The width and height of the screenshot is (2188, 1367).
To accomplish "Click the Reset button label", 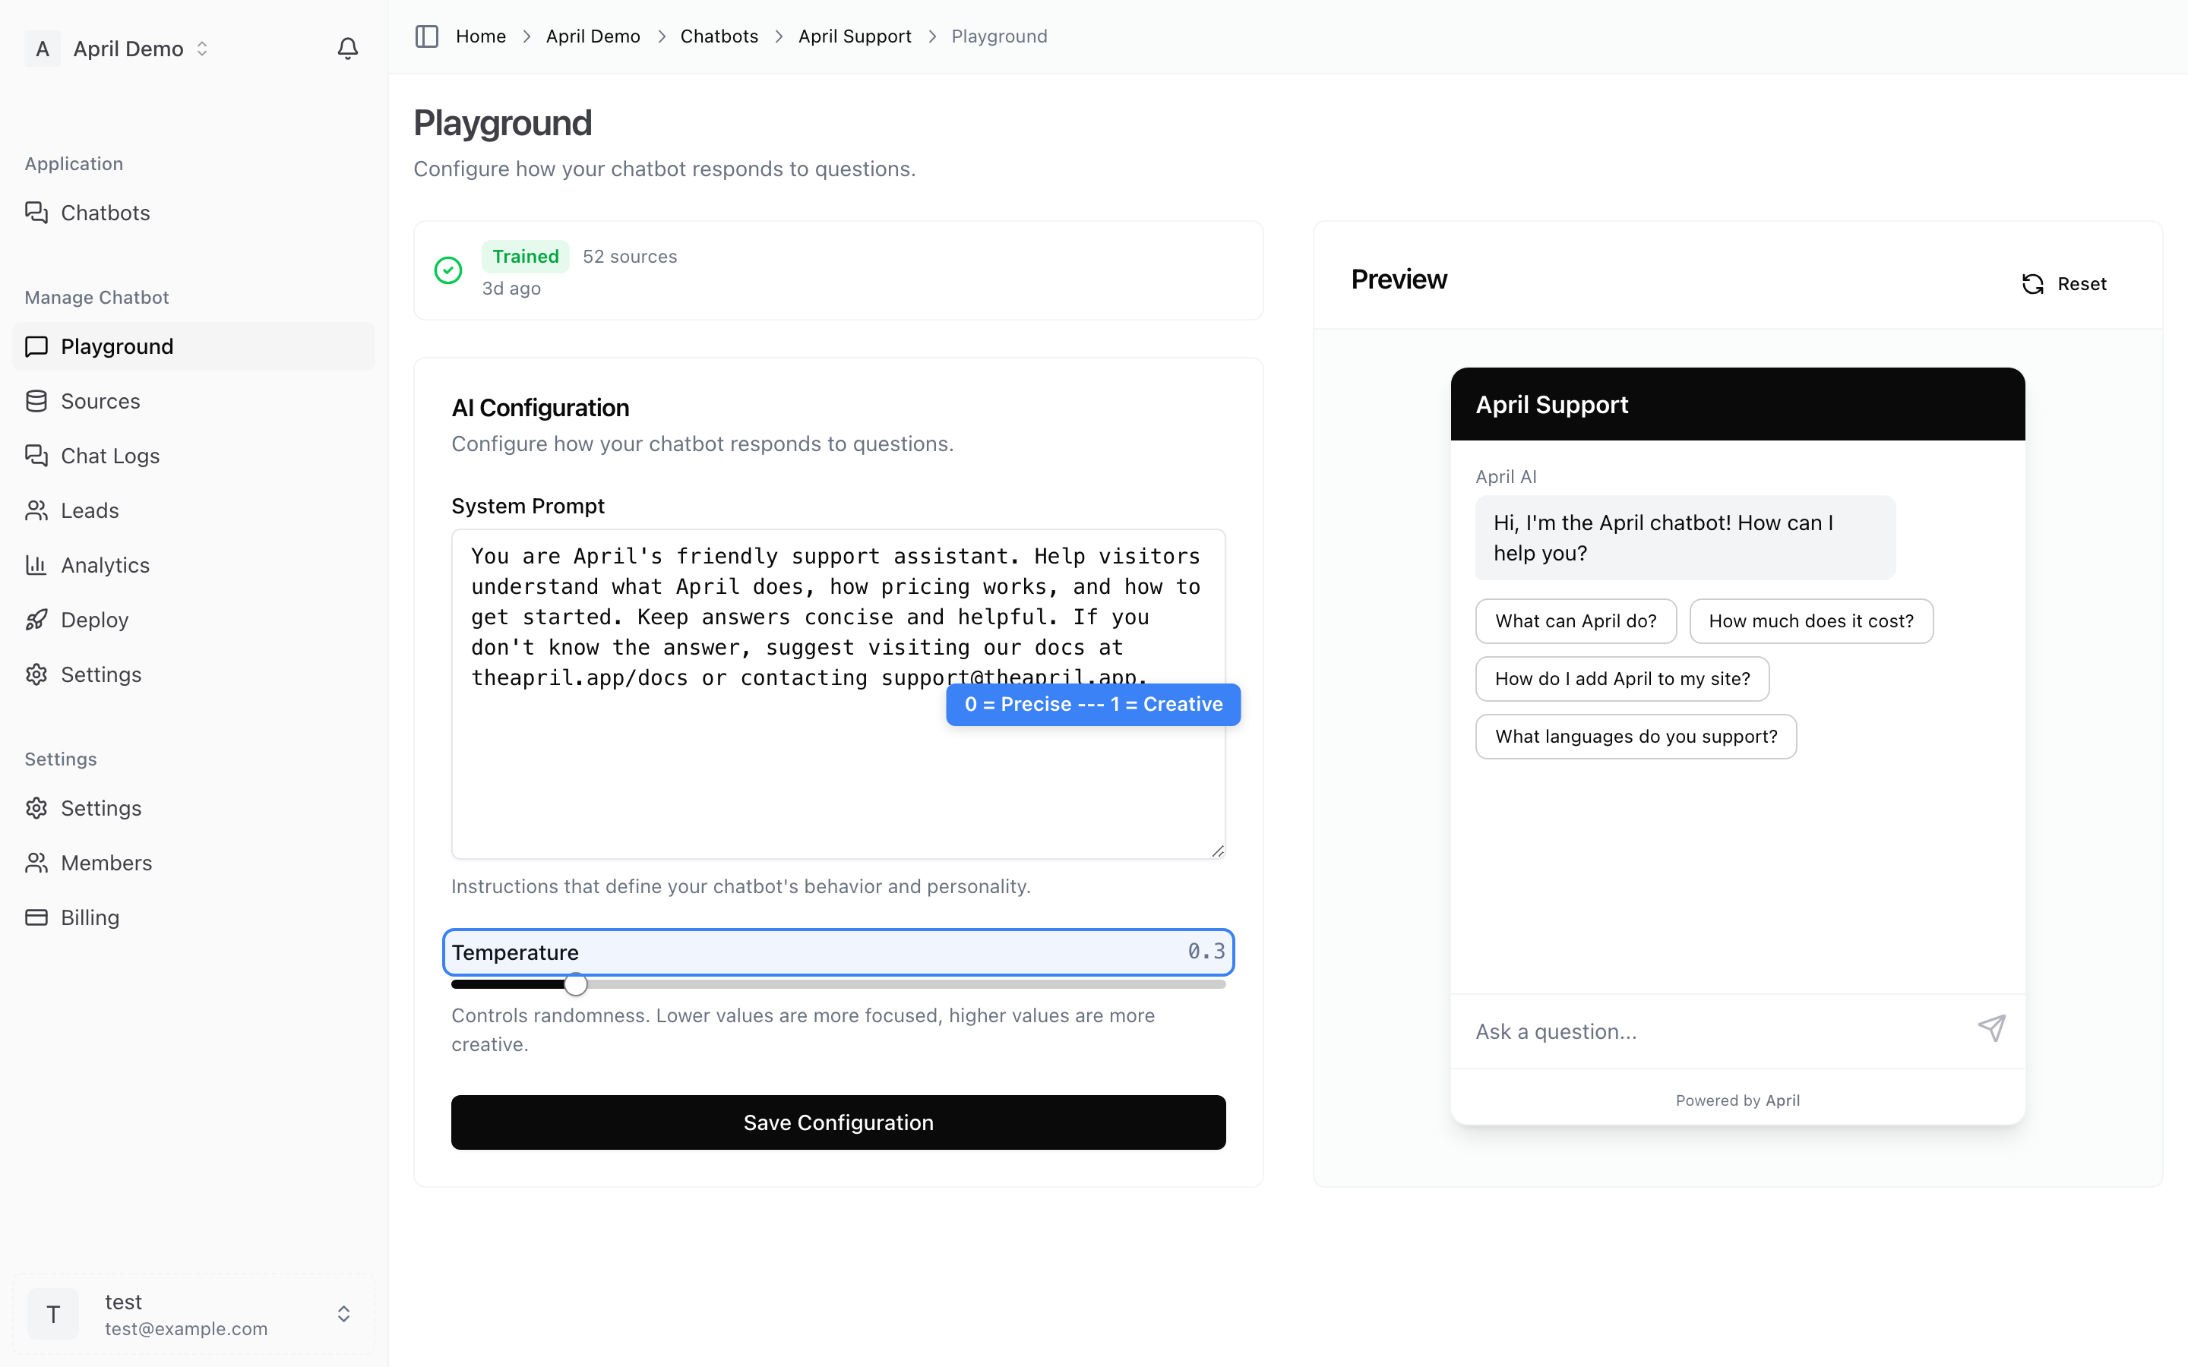I will point(2082,284).
